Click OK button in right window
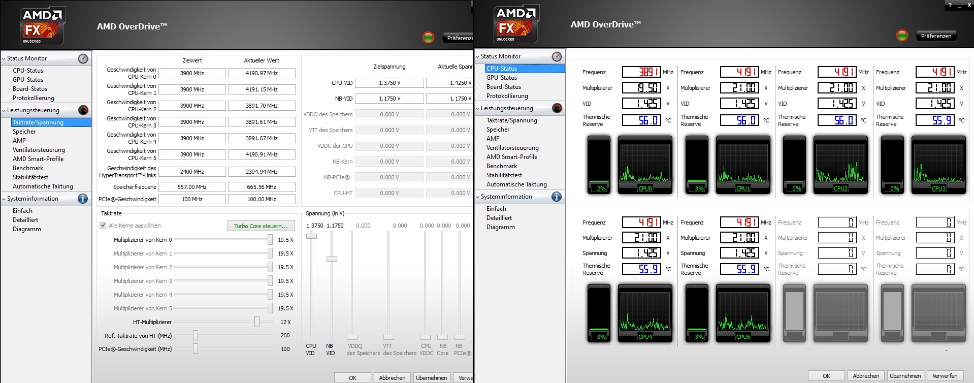 point(826,376)
